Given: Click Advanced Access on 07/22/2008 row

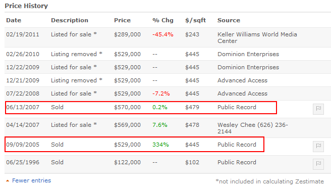Looking at the screenshot, I should [x=242, y=93].
